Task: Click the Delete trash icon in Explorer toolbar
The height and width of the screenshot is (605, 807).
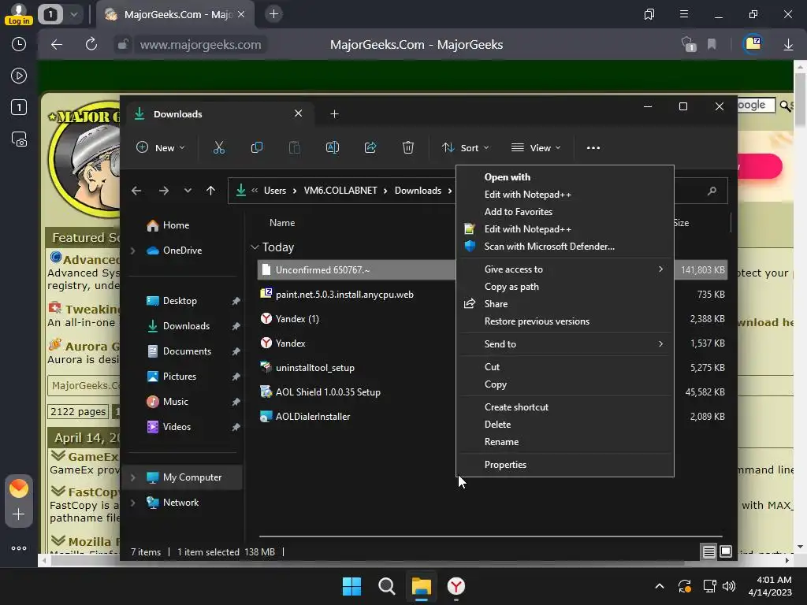Action: [x=408, y=147]
